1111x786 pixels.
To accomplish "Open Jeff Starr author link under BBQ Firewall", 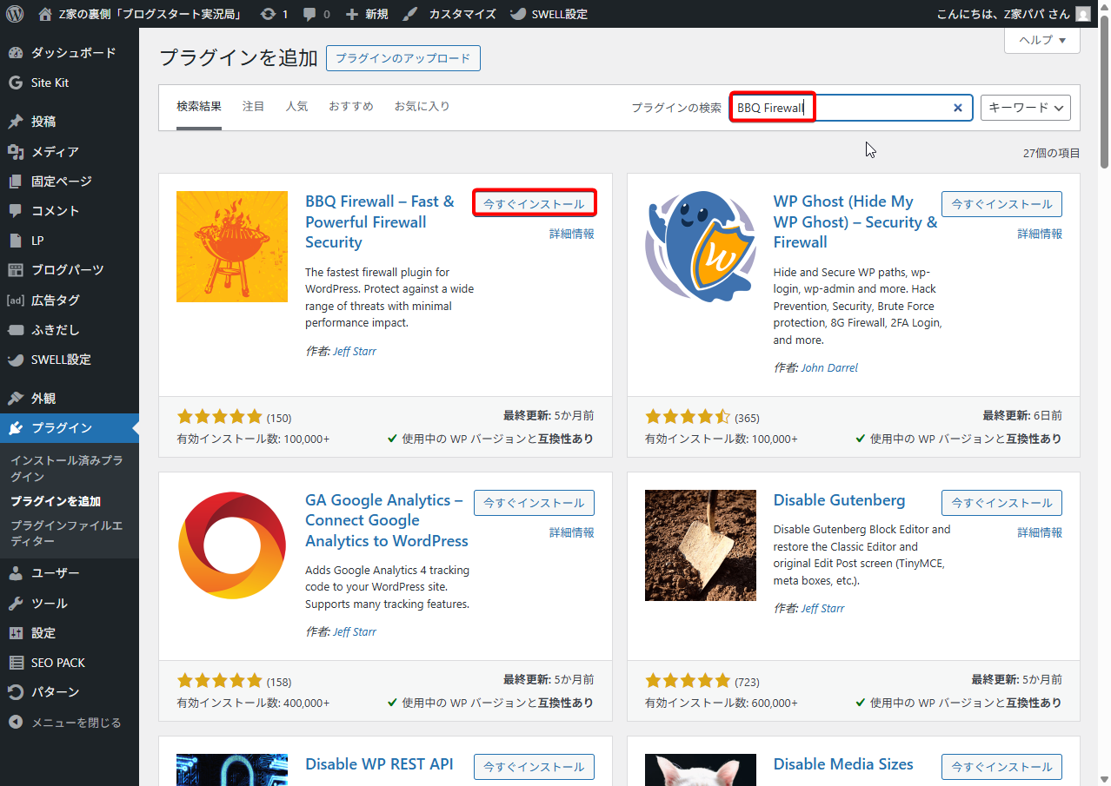I will coord(355,352).
